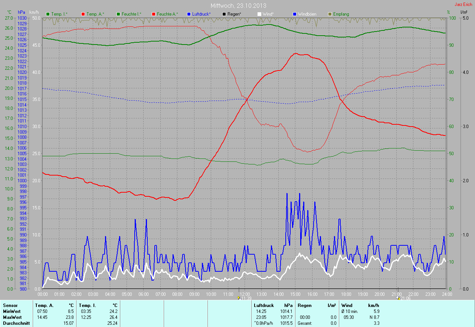Click the "Durchschnitt" row label

[16, 323]
